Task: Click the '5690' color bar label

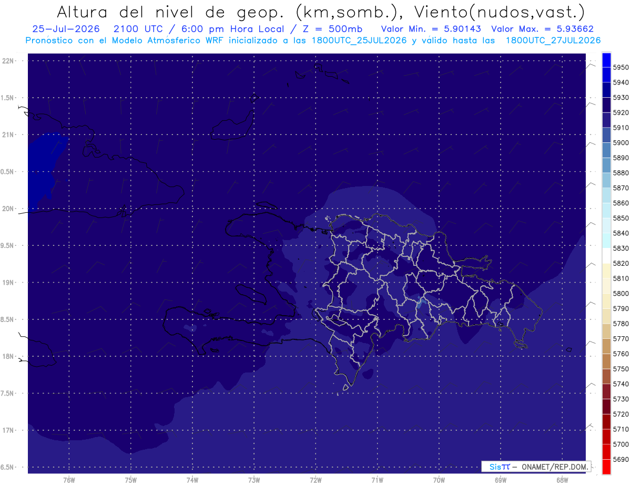Action: [x=621, y=459]
